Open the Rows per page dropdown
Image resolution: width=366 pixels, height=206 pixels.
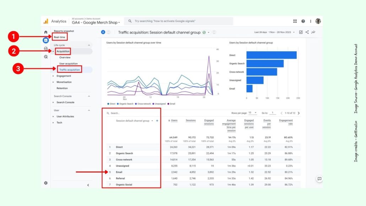(253, 113)
